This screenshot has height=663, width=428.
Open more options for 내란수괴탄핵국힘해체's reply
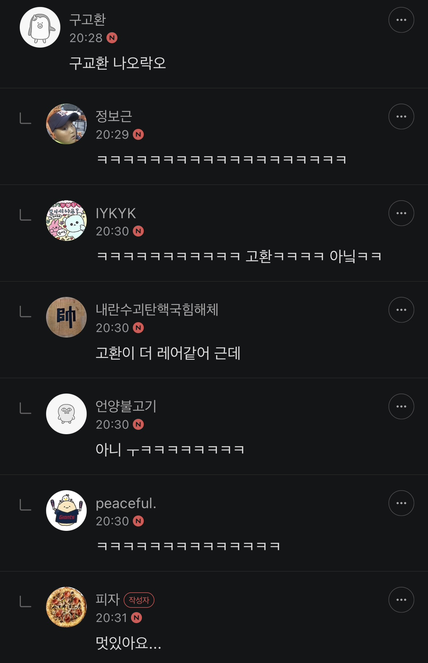click(x=401, y=310)
